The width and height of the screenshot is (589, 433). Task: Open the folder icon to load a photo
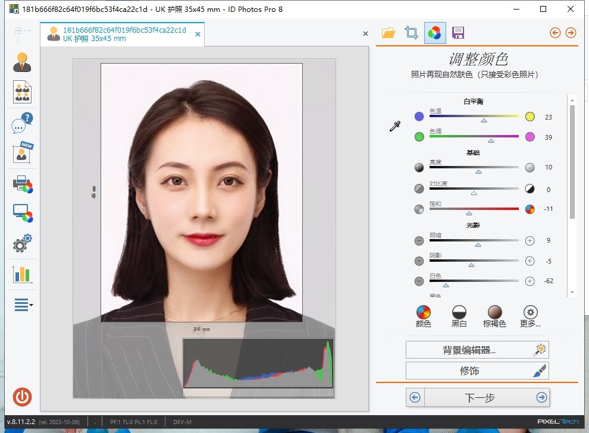[x=389, y=33]
